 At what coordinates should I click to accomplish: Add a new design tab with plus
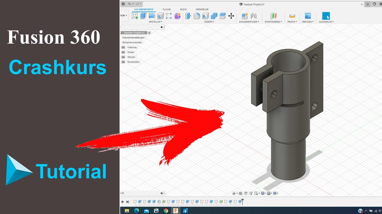(x=368, y=4)
